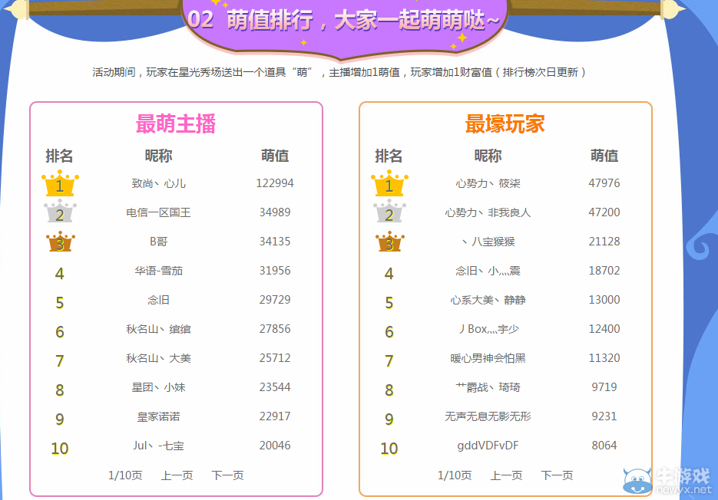Click the 昵称 column header in 最萌主播
Screen dimensions: 718x500
[158, 156]
